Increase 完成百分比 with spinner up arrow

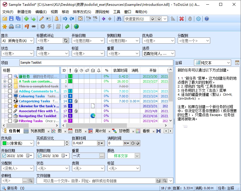click(x=67, y=142)
